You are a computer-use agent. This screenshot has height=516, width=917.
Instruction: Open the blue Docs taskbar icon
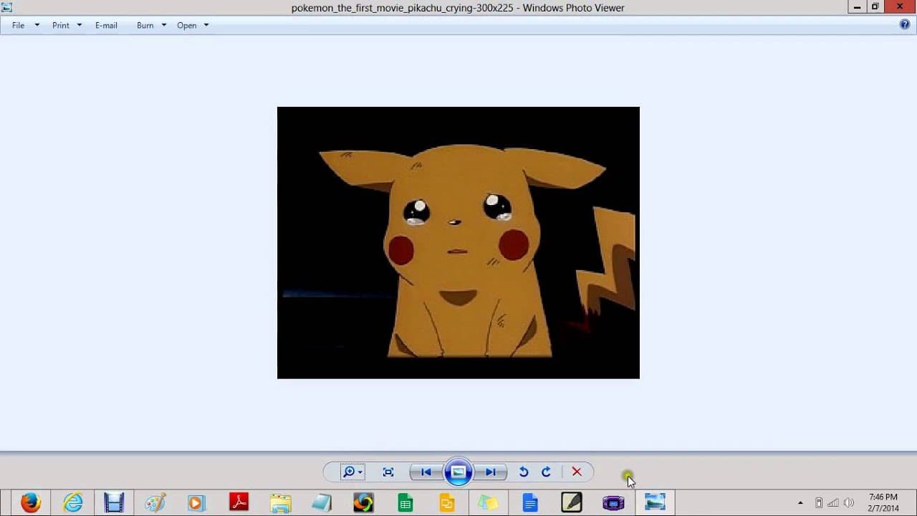529,502
